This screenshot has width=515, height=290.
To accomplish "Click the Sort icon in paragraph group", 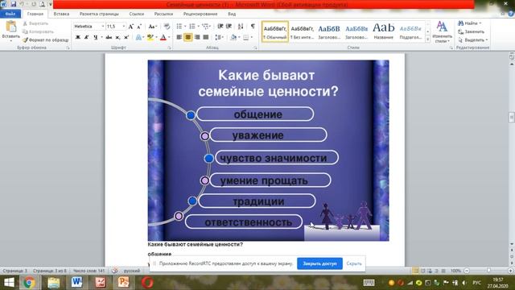I will click(241, 27).
